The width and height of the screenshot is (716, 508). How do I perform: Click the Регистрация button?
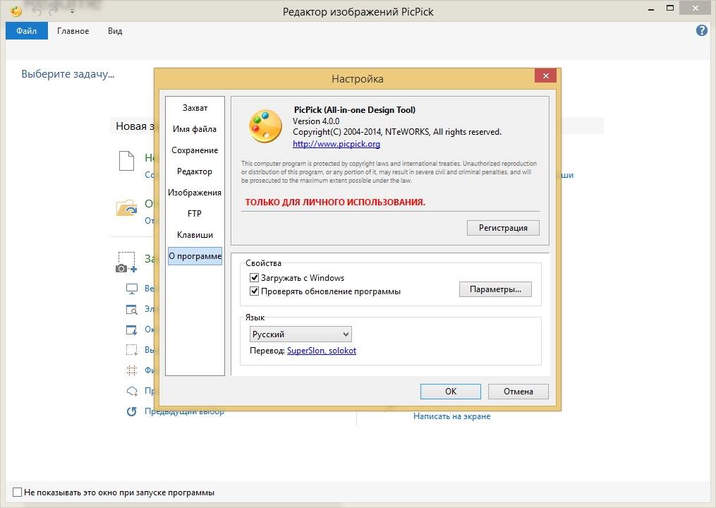(503, 228)
